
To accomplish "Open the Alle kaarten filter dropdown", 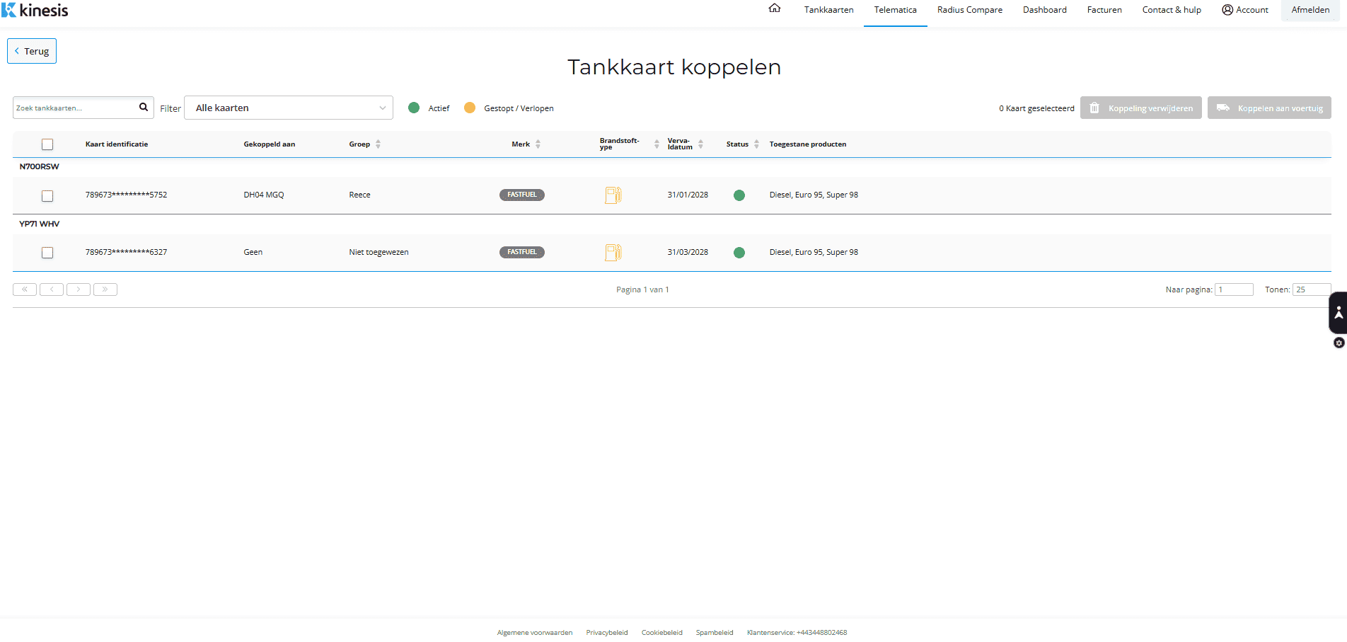I will [x=289, y=108].
